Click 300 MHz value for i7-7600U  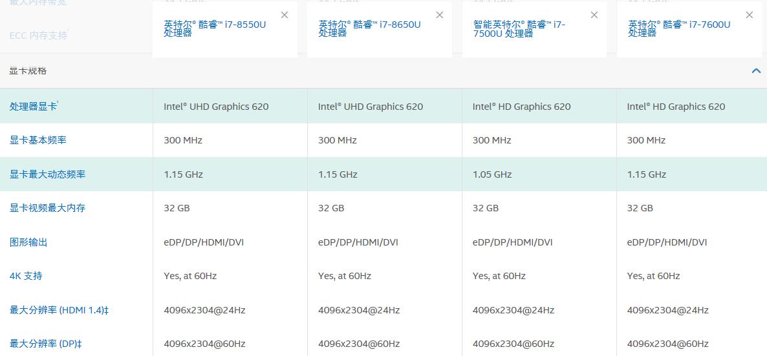(x=647, y=140)
